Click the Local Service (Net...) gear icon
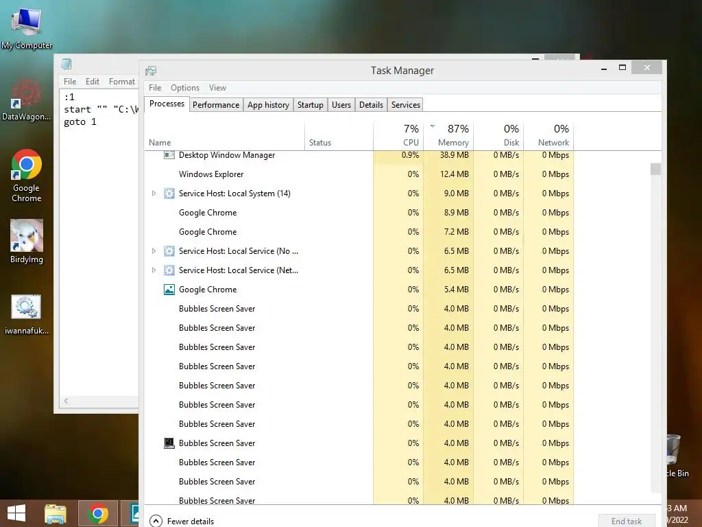 coord(169,270)
